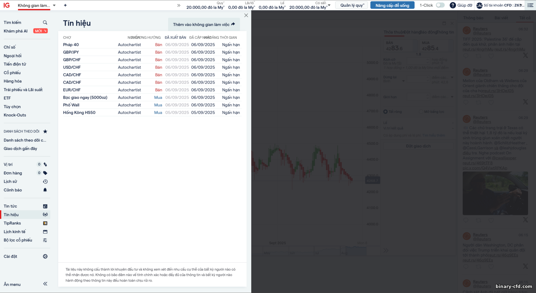Open watchlist star icon beside Danh sách theo dõi
This screenshot has height=293, width=536.
45,131
